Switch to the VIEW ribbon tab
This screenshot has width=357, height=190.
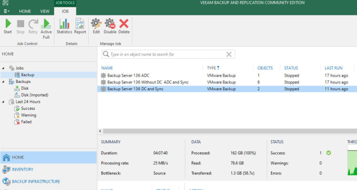[x=45, y=11]
